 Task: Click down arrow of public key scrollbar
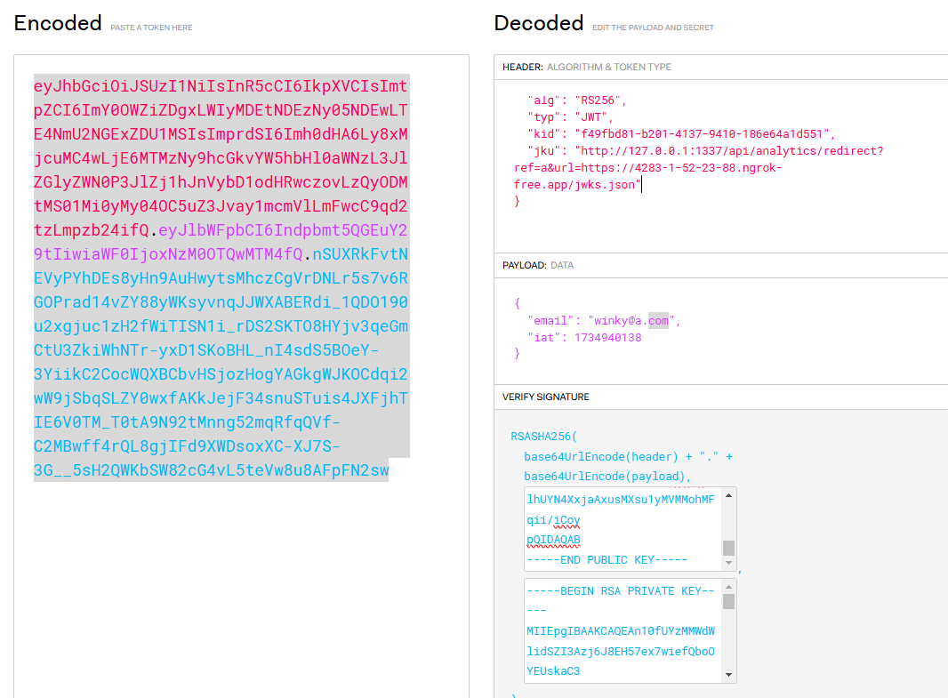729,563
